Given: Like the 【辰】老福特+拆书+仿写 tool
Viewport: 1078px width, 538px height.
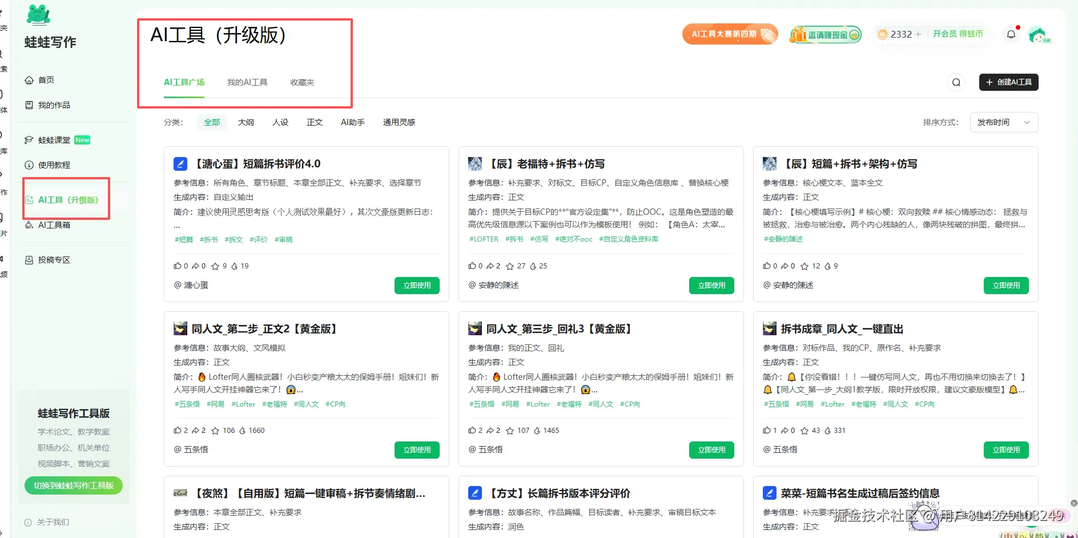Looking at the screenshot, I should [472, 266].
